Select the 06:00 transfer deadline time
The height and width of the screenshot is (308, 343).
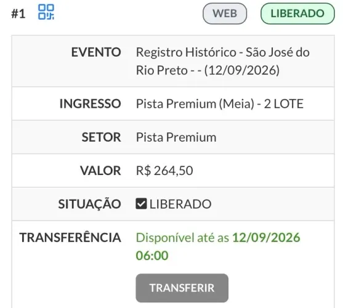tap(152, 256)
